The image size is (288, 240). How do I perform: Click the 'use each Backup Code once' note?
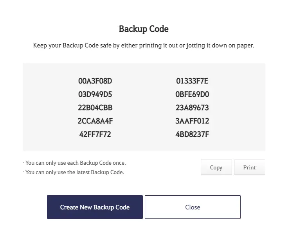click(76, 163)
